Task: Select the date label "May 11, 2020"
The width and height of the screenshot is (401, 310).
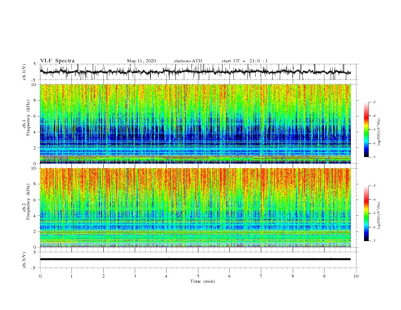Action: point(141,61)
